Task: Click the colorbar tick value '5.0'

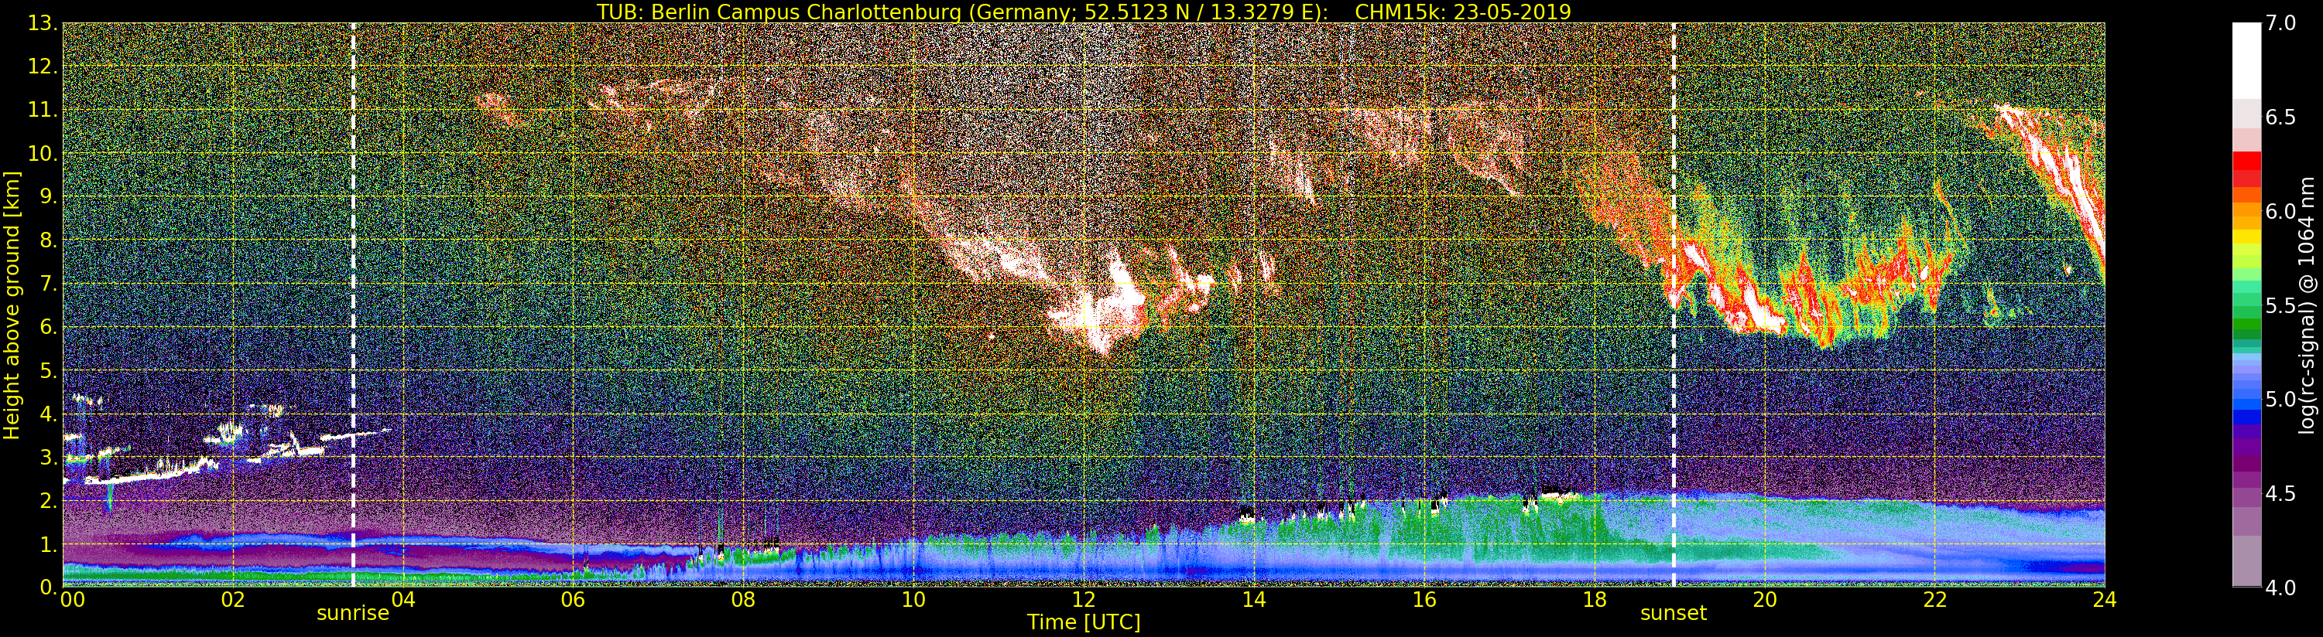Action: [2281, 399]
